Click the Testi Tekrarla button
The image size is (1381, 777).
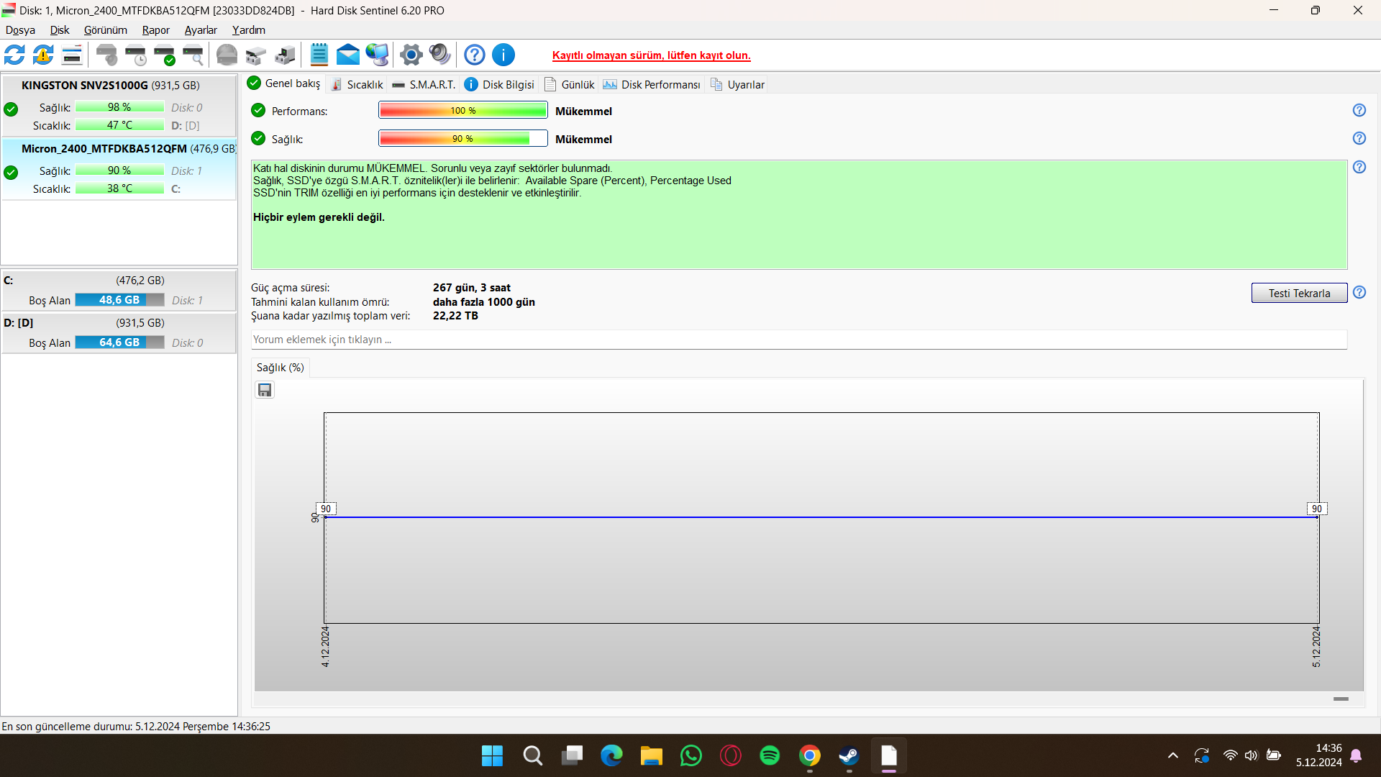1298,293
